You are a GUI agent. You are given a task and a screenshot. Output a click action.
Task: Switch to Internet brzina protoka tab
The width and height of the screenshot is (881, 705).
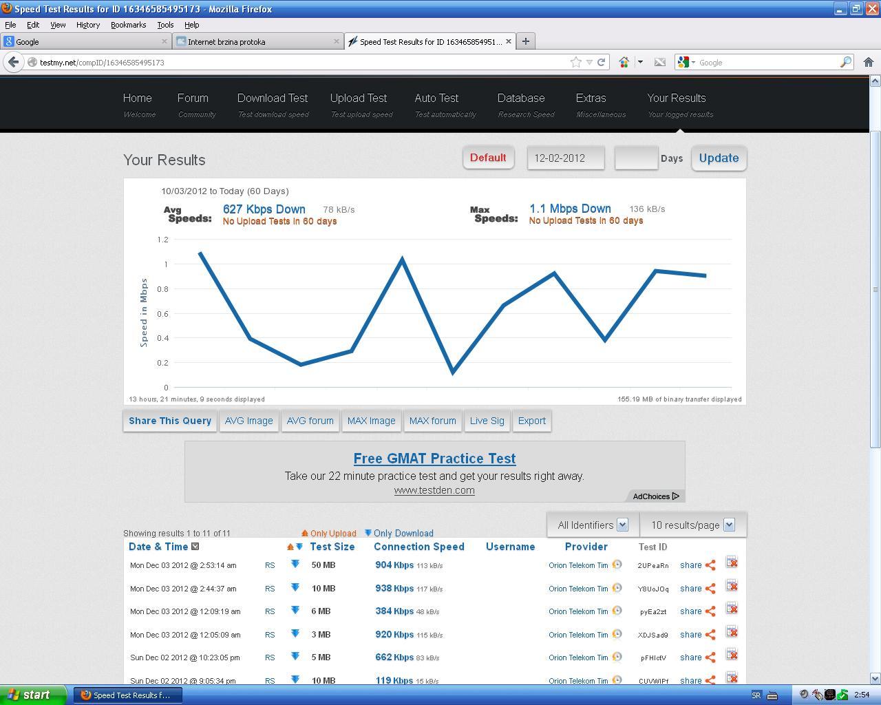[257, 41]
